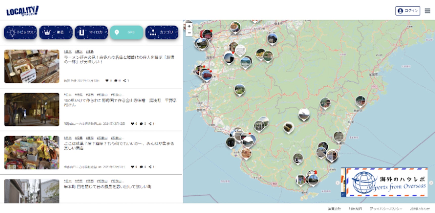Click the first hashtag above the 金山寺味噌 article

[68, 95]
